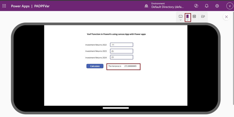Image resolution: width=234 pixels, height=117 pixels.
Task: Click the Power Apps title link
Action: click(x=20, y=6)
